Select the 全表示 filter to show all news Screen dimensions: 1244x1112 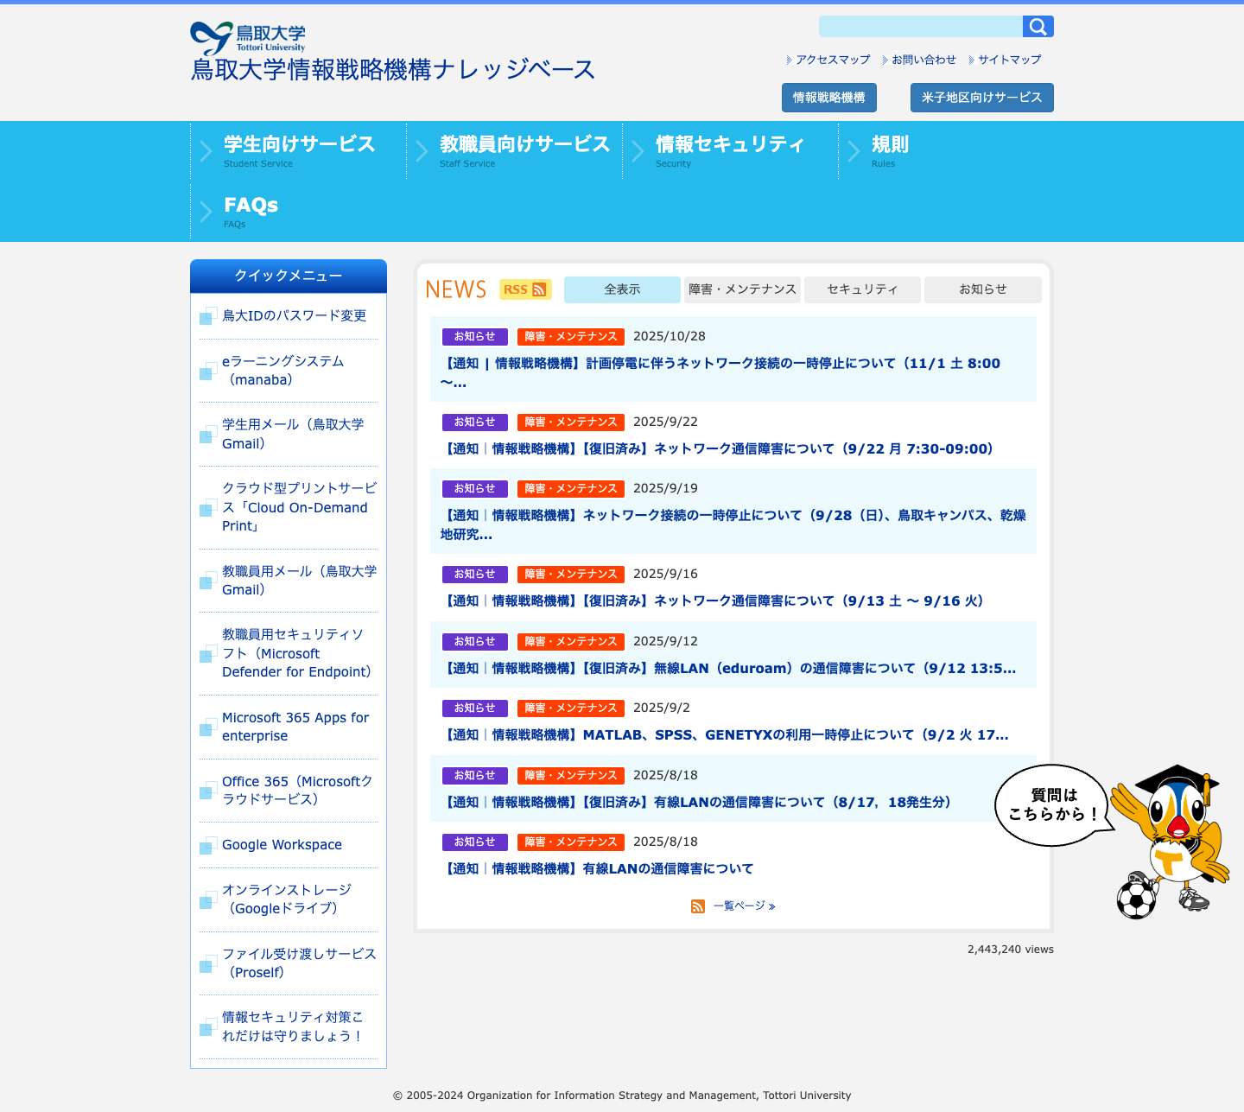click(621, 289)
